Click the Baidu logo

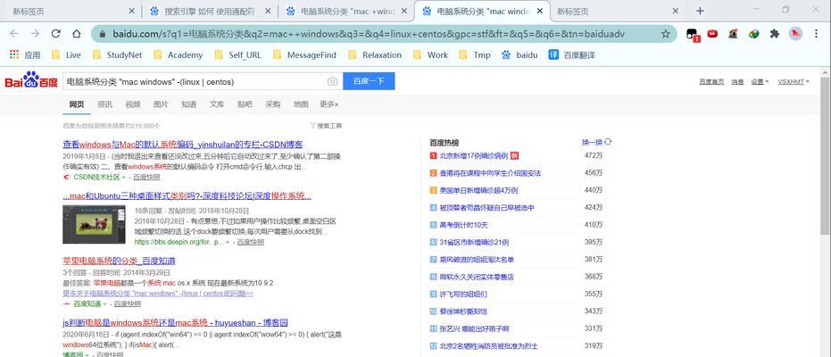pos(30,81)
